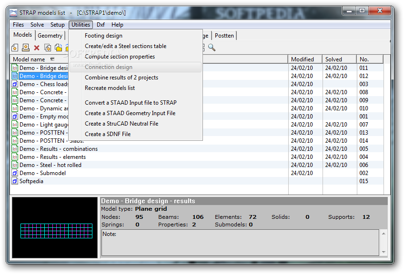Click the magnifying glass search icon
404x274 pixels.
[x=212, y=48]
